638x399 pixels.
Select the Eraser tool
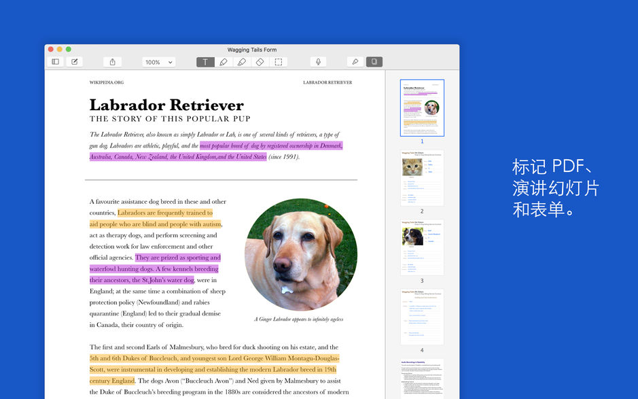260,61
